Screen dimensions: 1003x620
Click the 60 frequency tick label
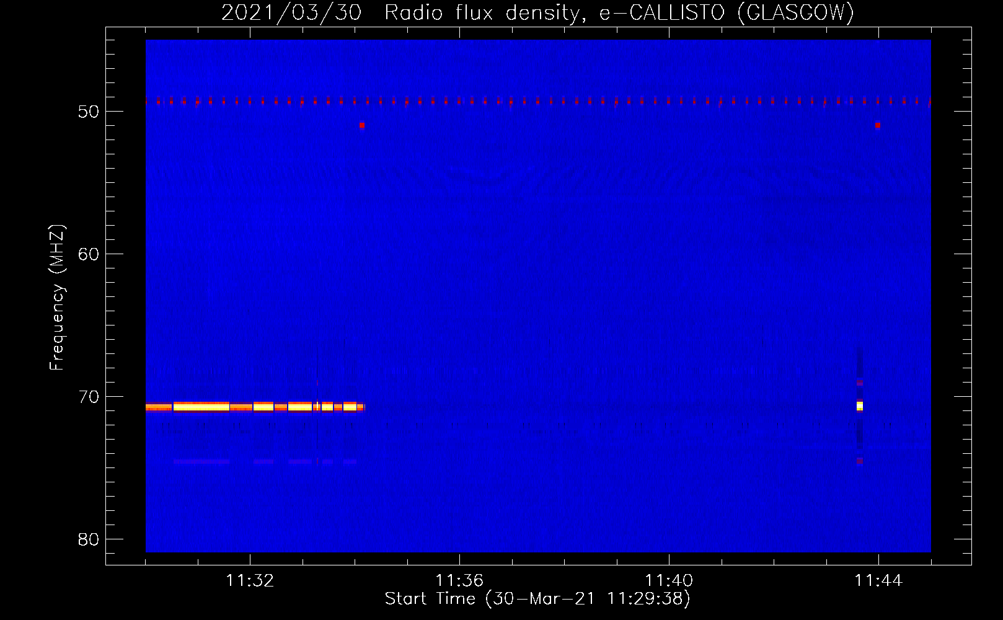(x=89, y=254)
